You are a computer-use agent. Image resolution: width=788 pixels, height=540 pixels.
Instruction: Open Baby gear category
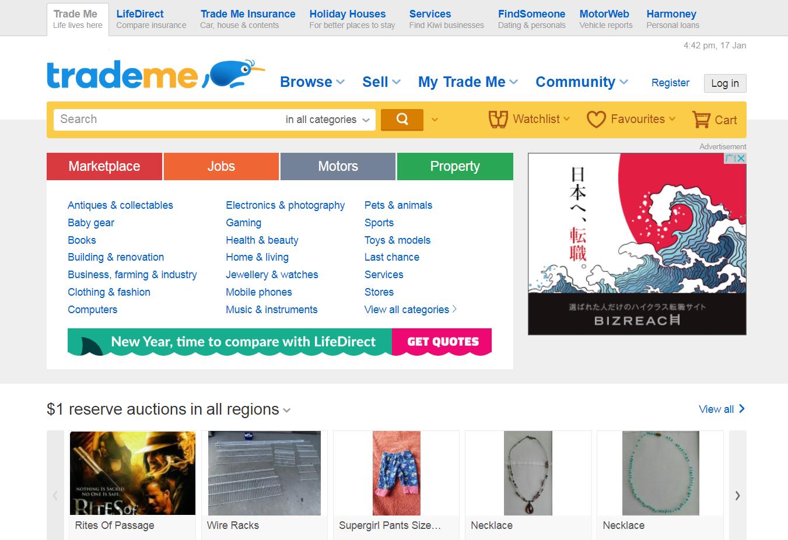point(91,223)
